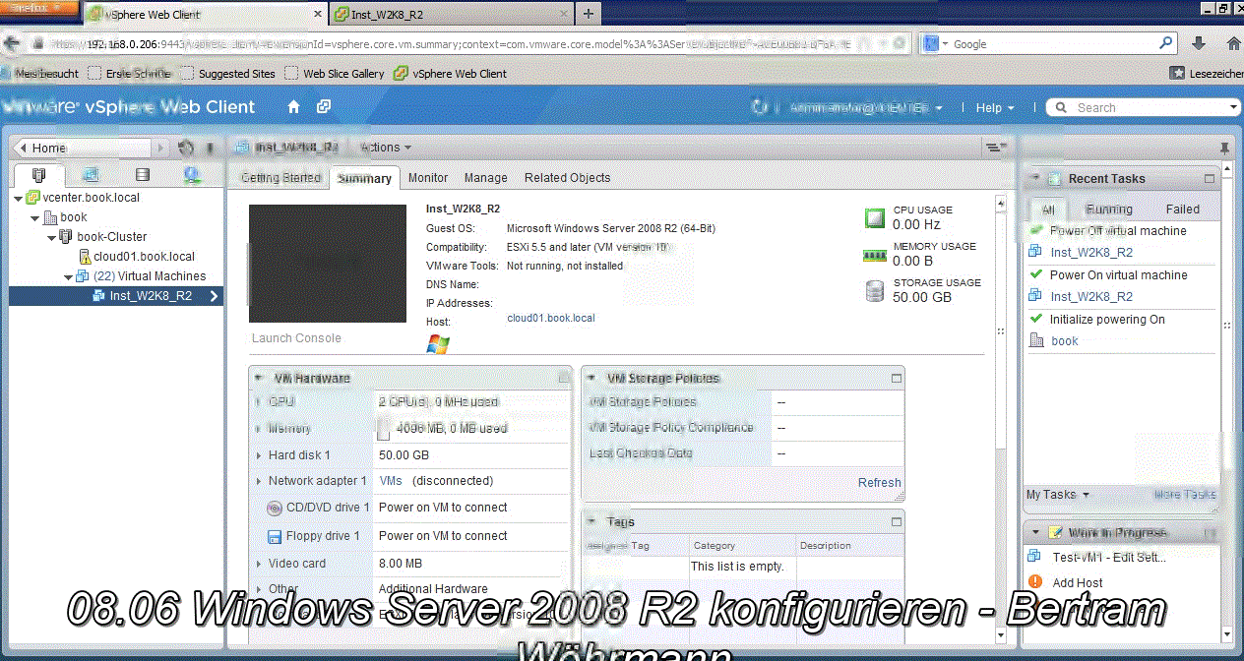Maximize the VM Storage Policies portlet
The height and width of the screenshot is (661, 1244).
(x=896, y=378)
